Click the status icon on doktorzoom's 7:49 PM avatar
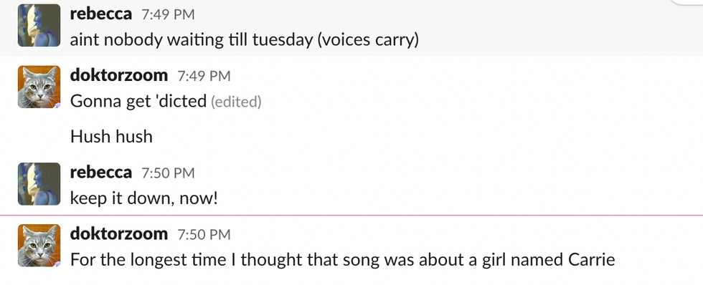Screen dimensions: 703x285 pos(57,105)
